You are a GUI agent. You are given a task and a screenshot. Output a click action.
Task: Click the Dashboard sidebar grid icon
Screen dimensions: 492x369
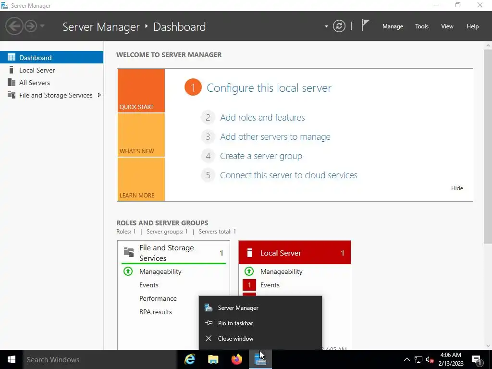(x=12, y=57)
